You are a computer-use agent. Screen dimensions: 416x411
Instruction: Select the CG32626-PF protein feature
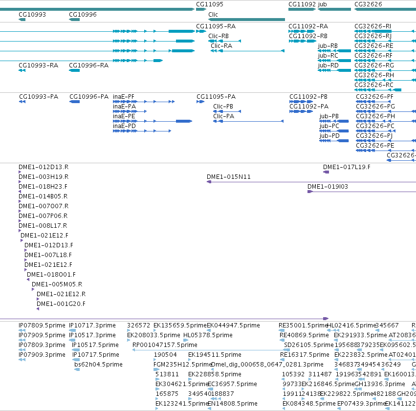point(374,102)
